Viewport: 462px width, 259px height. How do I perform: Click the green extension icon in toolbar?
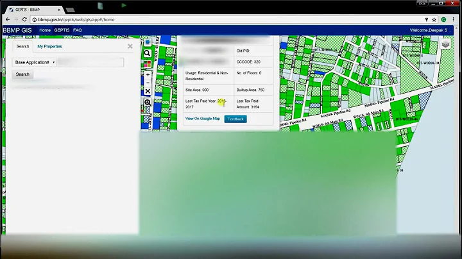[443, 20]
